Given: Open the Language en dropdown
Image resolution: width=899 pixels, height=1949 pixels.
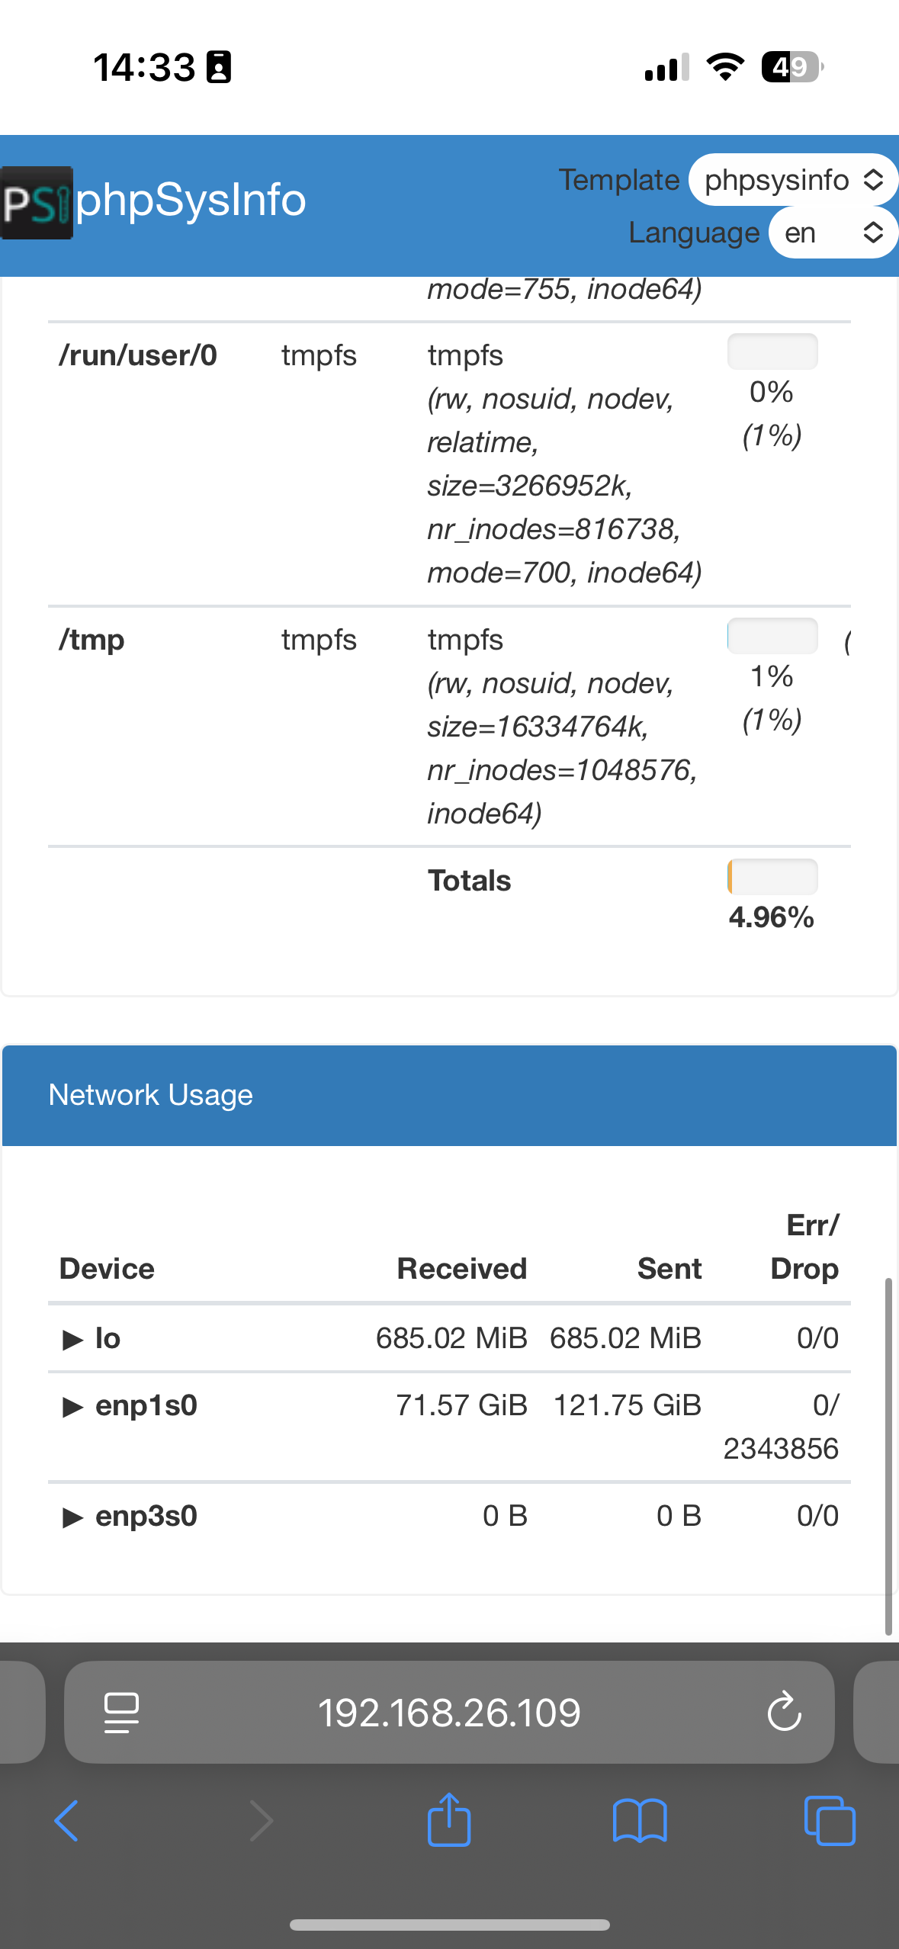Looking at the screenshot, I should (x=833, y=233).
